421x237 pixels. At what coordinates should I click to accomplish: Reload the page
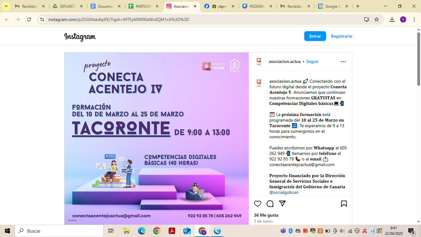(29, 19)
